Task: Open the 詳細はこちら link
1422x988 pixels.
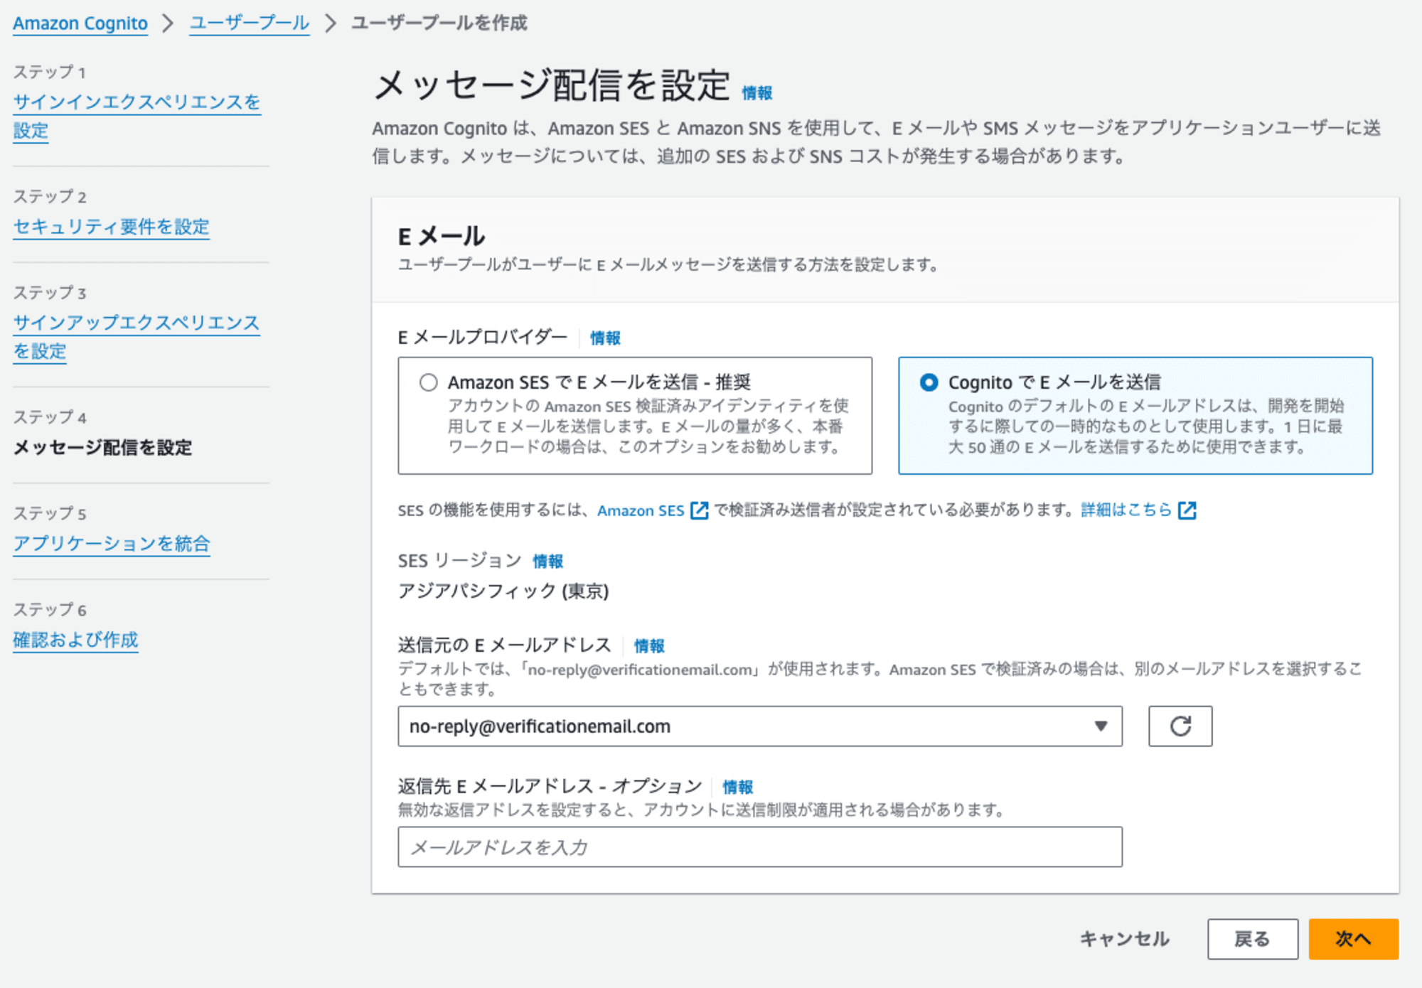Action: tap(1126, 510)
